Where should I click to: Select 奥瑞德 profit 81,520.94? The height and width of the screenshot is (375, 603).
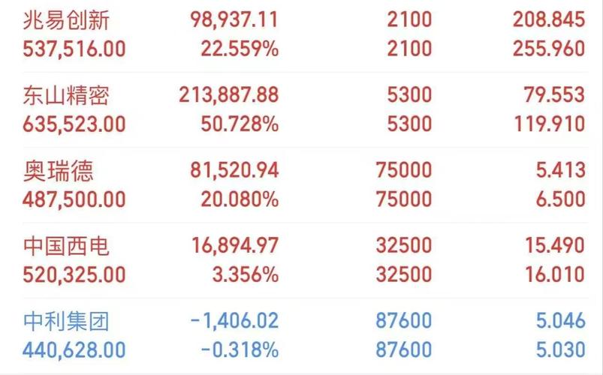[234, 170]
